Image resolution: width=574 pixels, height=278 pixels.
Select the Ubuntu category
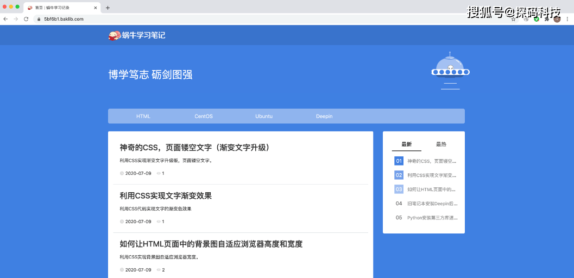(264, 116)
